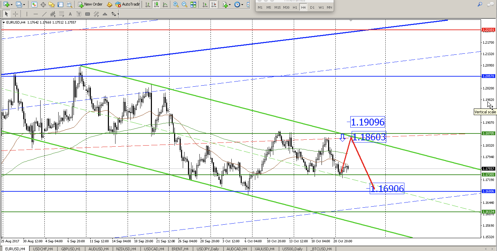This screenshot has height=251, width=497.
Task: Select the H1 timeframe
Action: (x=295, y=7)
